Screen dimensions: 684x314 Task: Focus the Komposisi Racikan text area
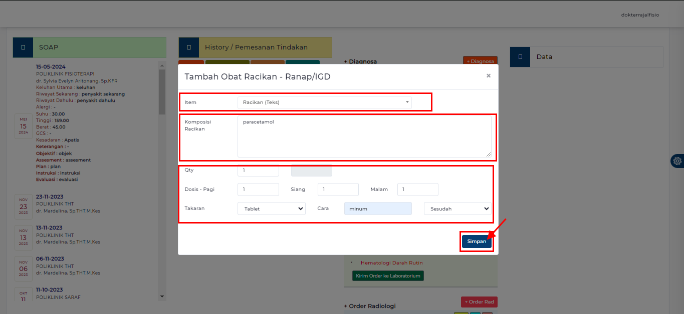(364, 136)
